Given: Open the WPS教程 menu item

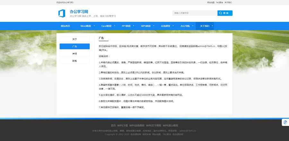Looking at the screenshot, I should pos(146,26).
